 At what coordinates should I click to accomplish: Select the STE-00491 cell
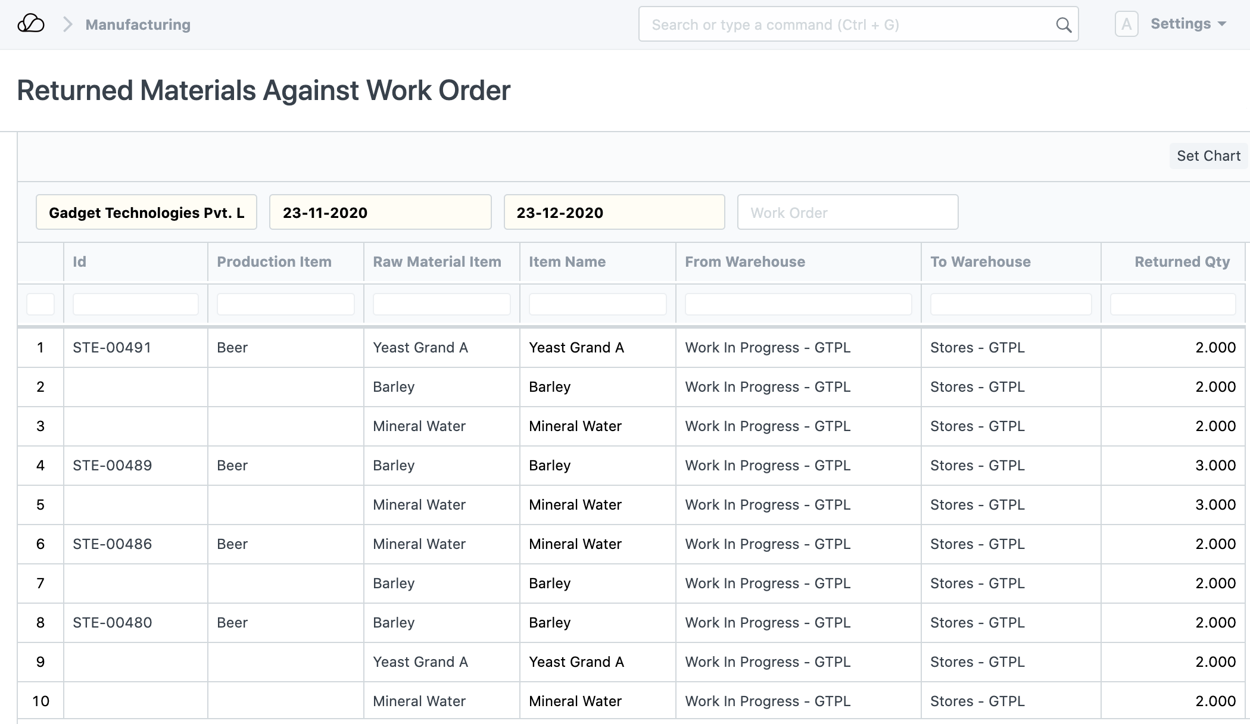pos(112,348)
